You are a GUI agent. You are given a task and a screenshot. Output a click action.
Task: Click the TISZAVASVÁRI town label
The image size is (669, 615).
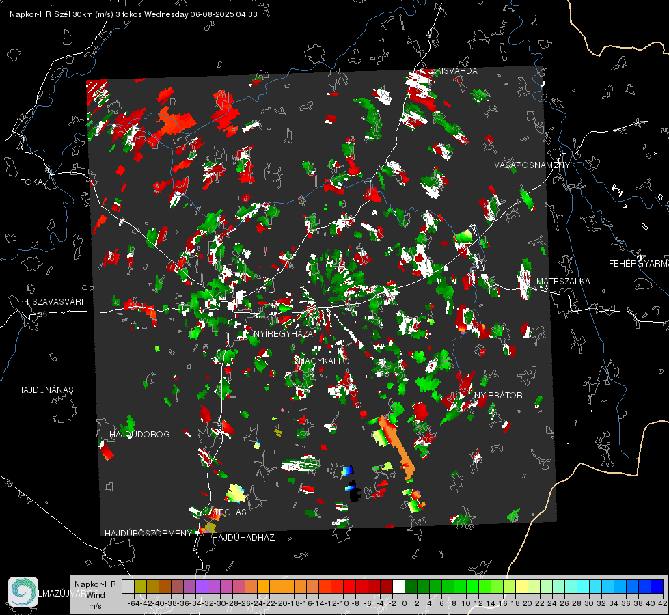54,302
